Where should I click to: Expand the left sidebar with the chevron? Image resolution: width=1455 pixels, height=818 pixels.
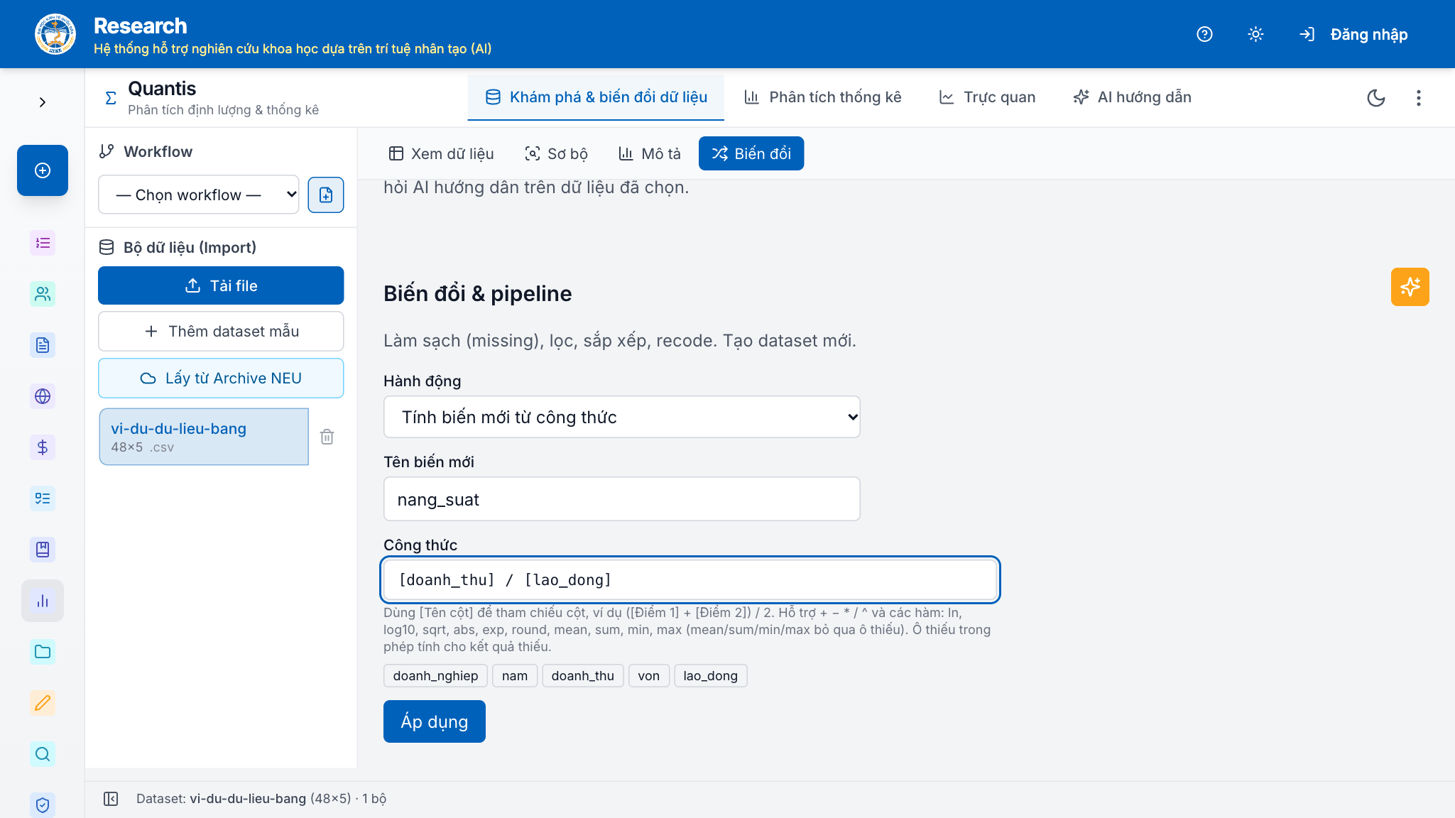(x=43, y=102)
